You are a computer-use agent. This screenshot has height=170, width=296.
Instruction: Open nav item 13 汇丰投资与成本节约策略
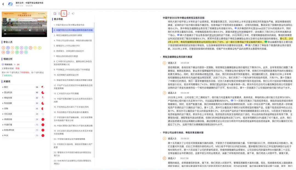click(66, 93)
